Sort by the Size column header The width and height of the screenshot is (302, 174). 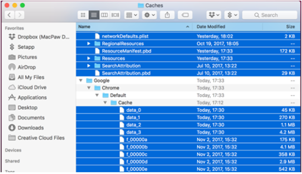281,26
